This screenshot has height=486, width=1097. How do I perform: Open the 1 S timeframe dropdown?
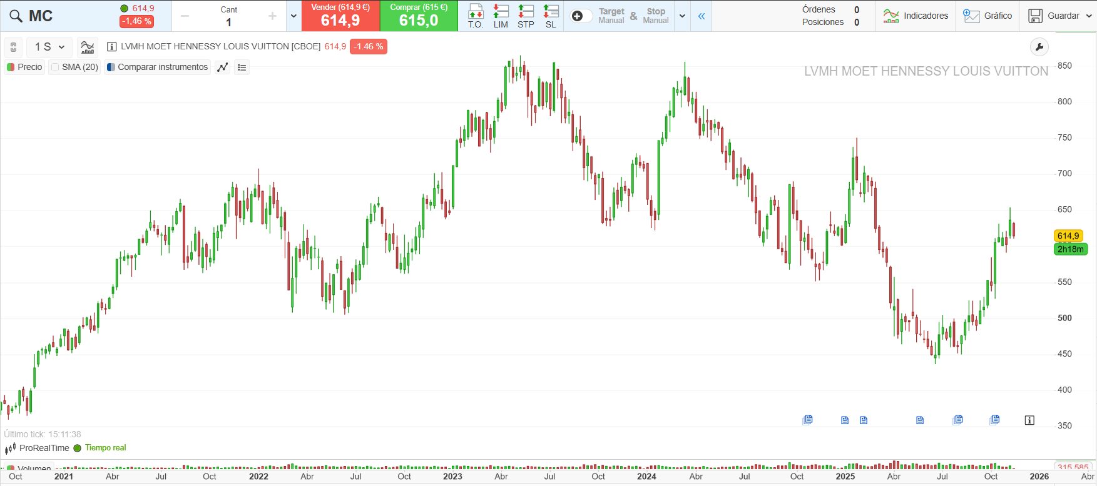coord(49,47)
